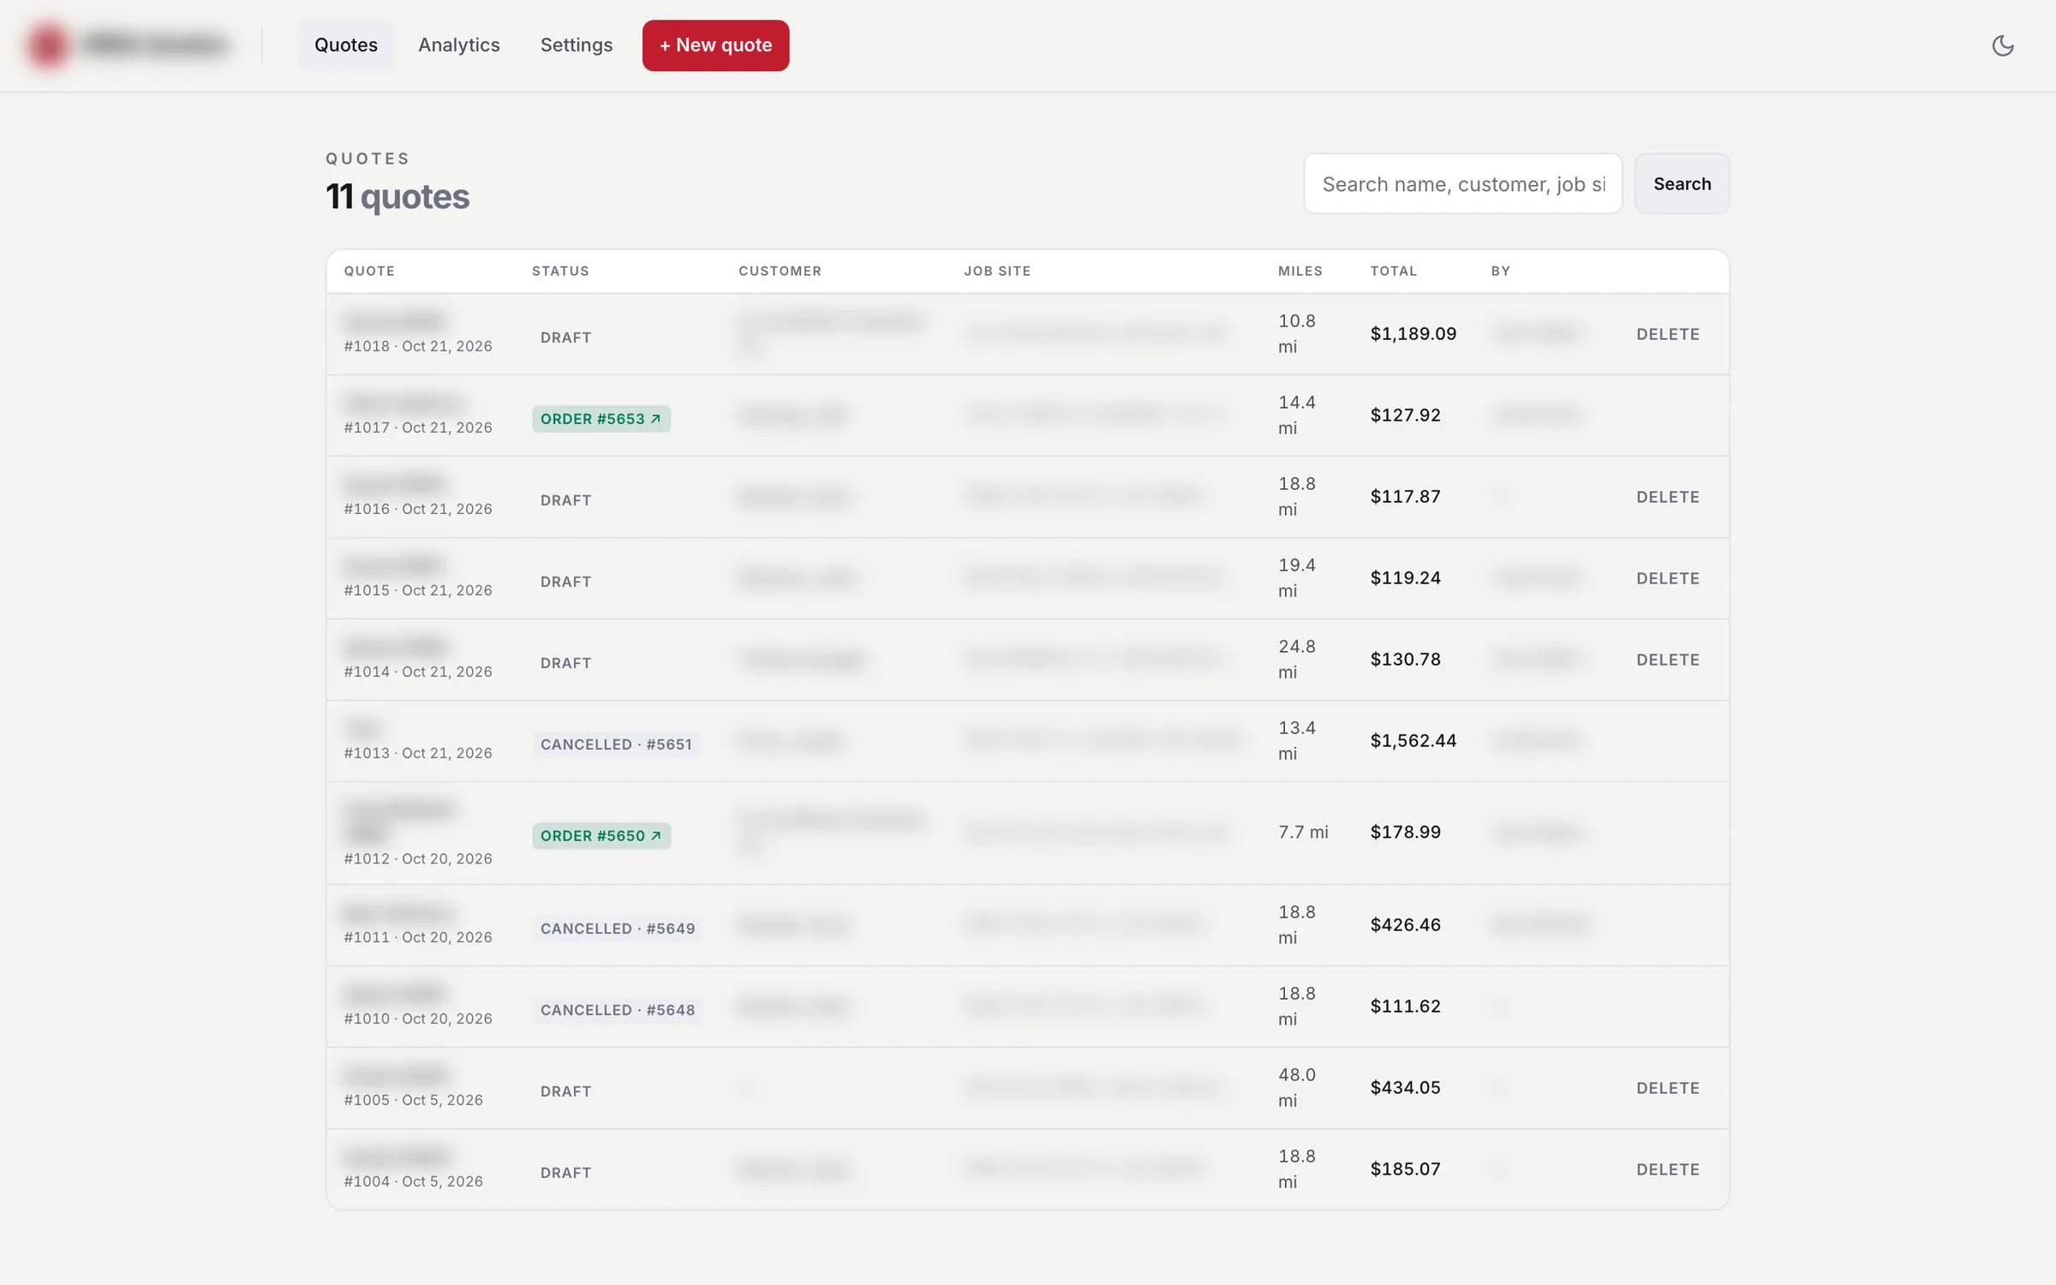Delete quote #1004
This screenshot has width=2056, height=1285.
point(1667,1169)
